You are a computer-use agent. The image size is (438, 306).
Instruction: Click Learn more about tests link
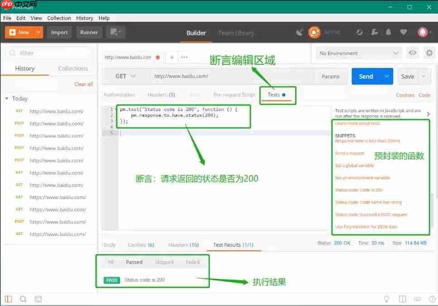[357, 123]
